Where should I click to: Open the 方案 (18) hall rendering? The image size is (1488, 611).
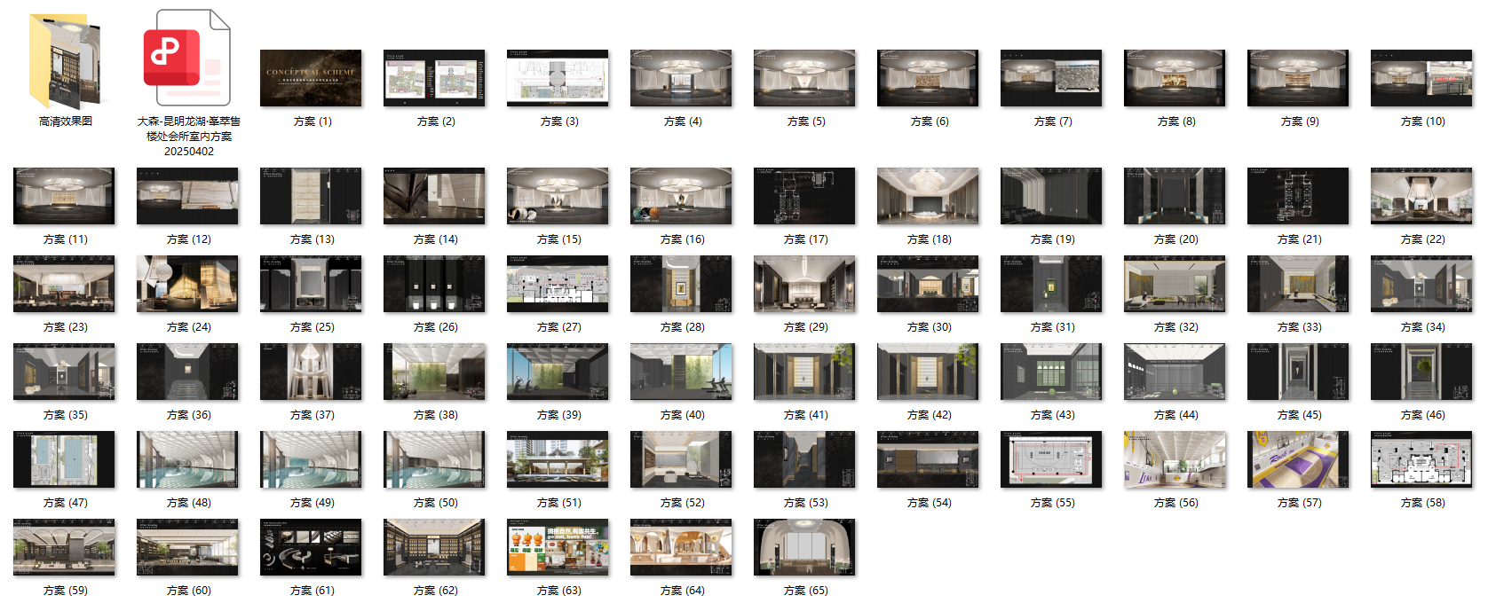[928, 196]
